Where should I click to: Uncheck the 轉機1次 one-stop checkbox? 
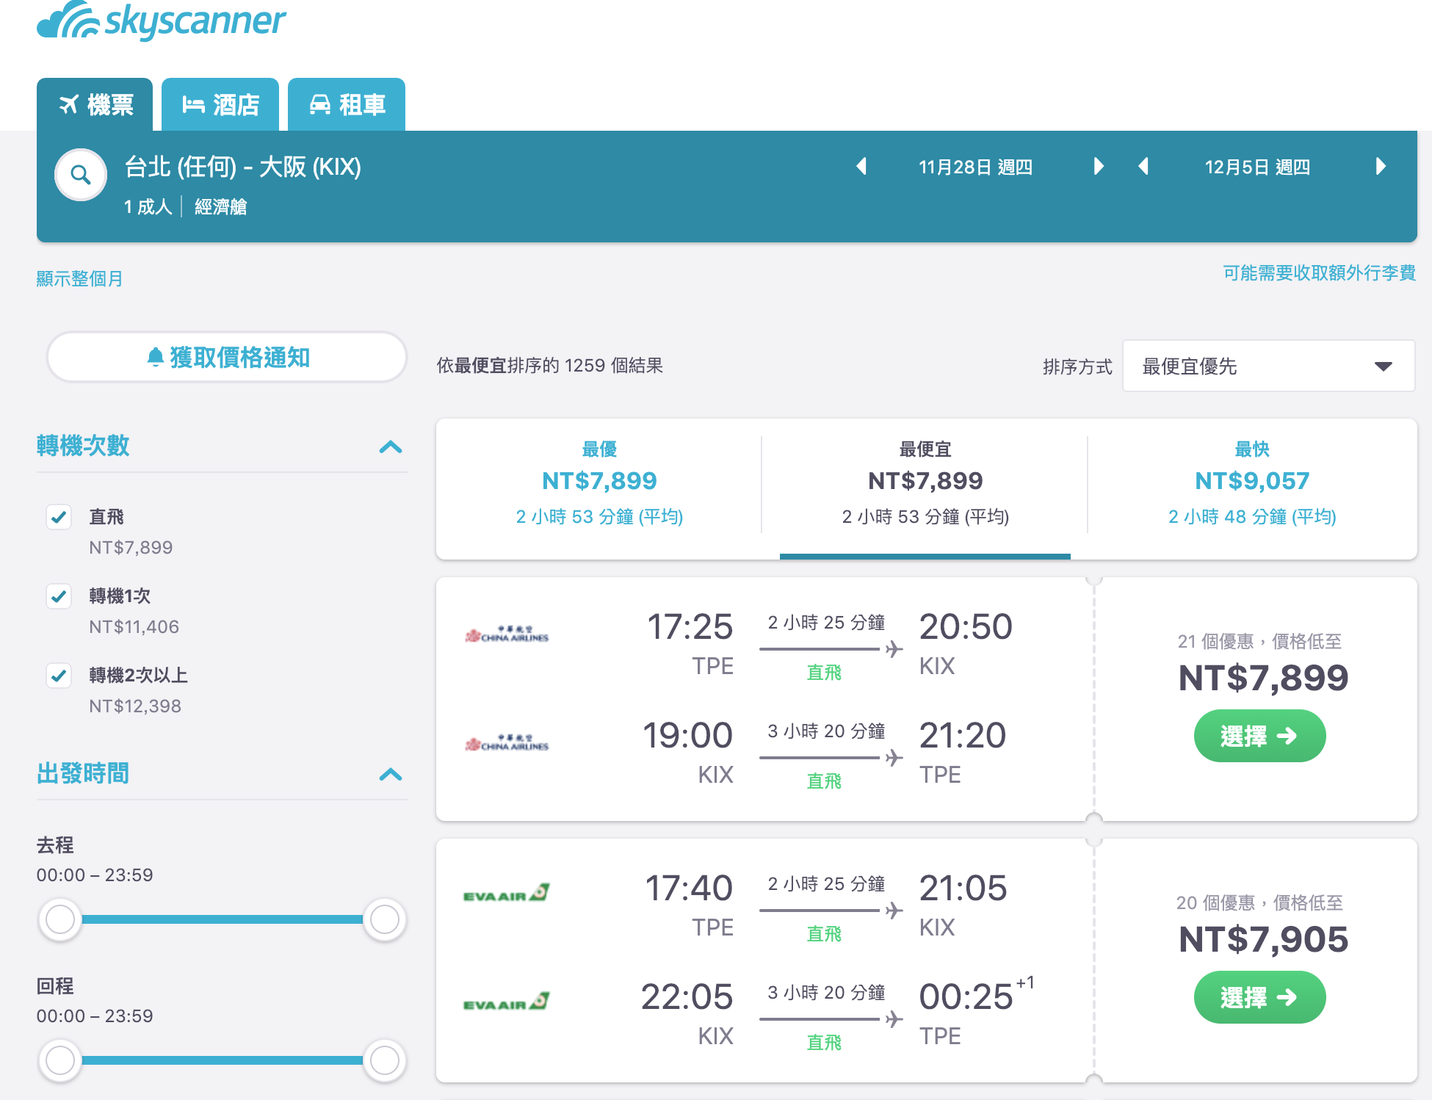point(59,596)
